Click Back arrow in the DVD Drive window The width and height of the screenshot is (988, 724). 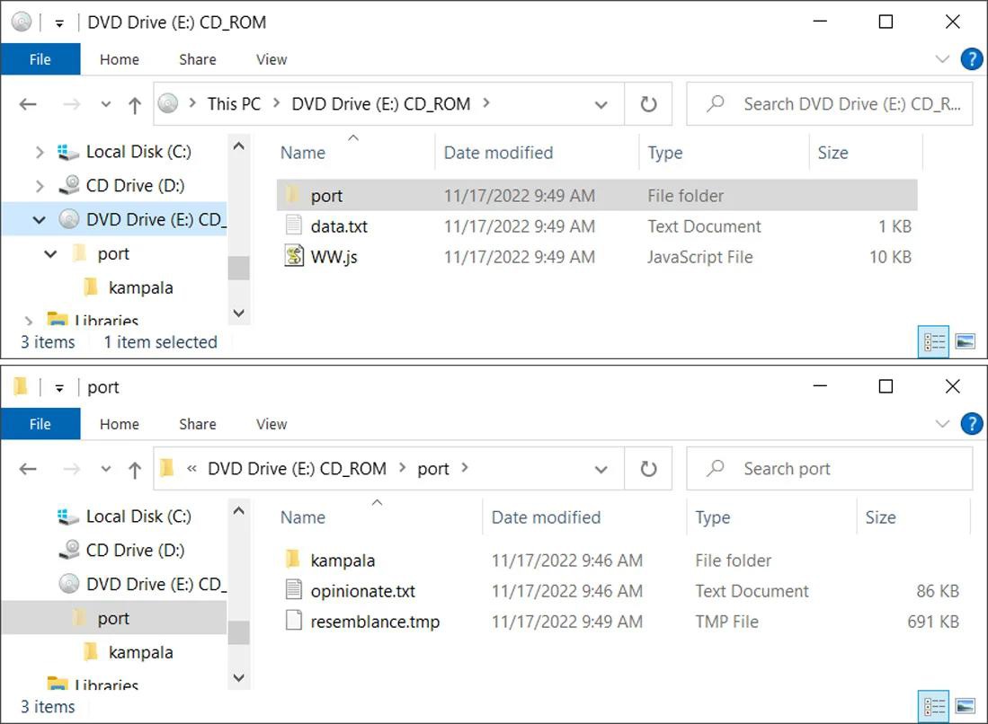point(28,104)
